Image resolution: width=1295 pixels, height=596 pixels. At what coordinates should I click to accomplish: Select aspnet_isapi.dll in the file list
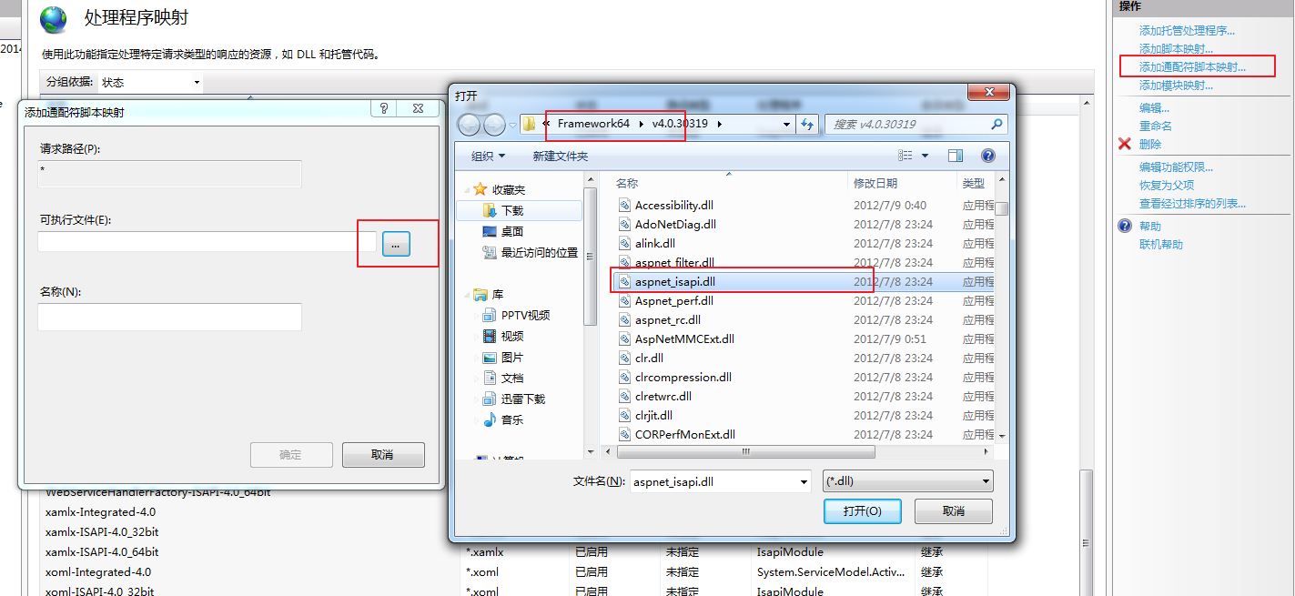pos(674,281)
